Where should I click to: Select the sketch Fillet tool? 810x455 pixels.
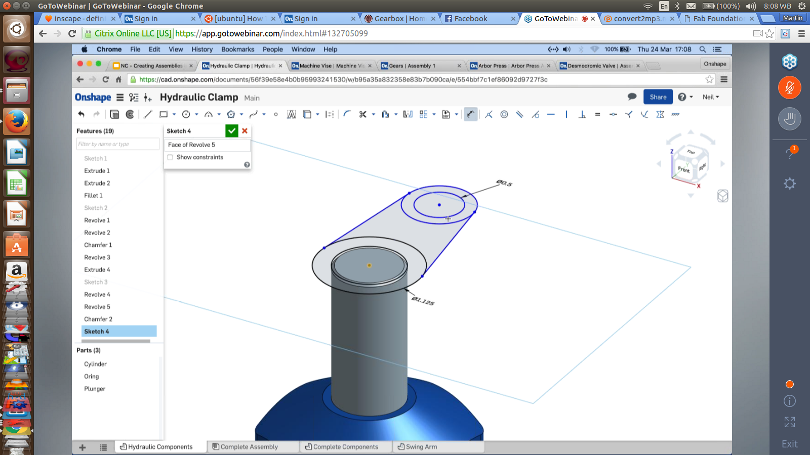[347, 114]
